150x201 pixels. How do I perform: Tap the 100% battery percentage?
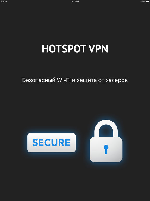[x=143, y=2]
